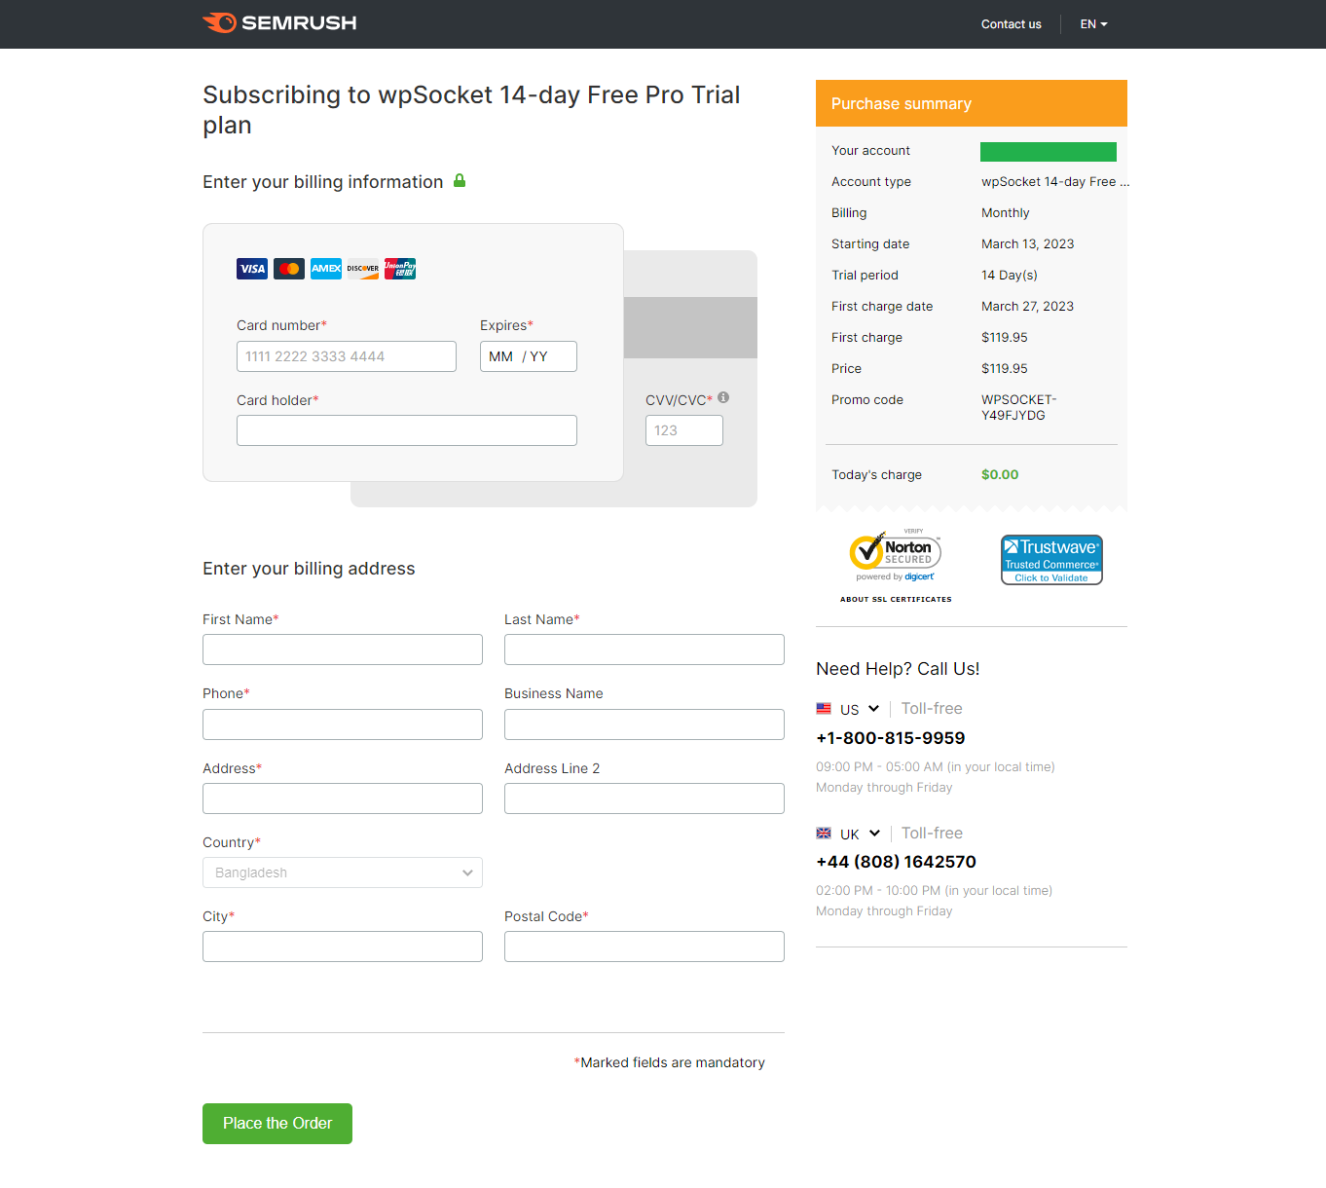Viewport: 1326px width, 1188px height.
Task: Click the UnionPay card icon
Action: [400, 269]
